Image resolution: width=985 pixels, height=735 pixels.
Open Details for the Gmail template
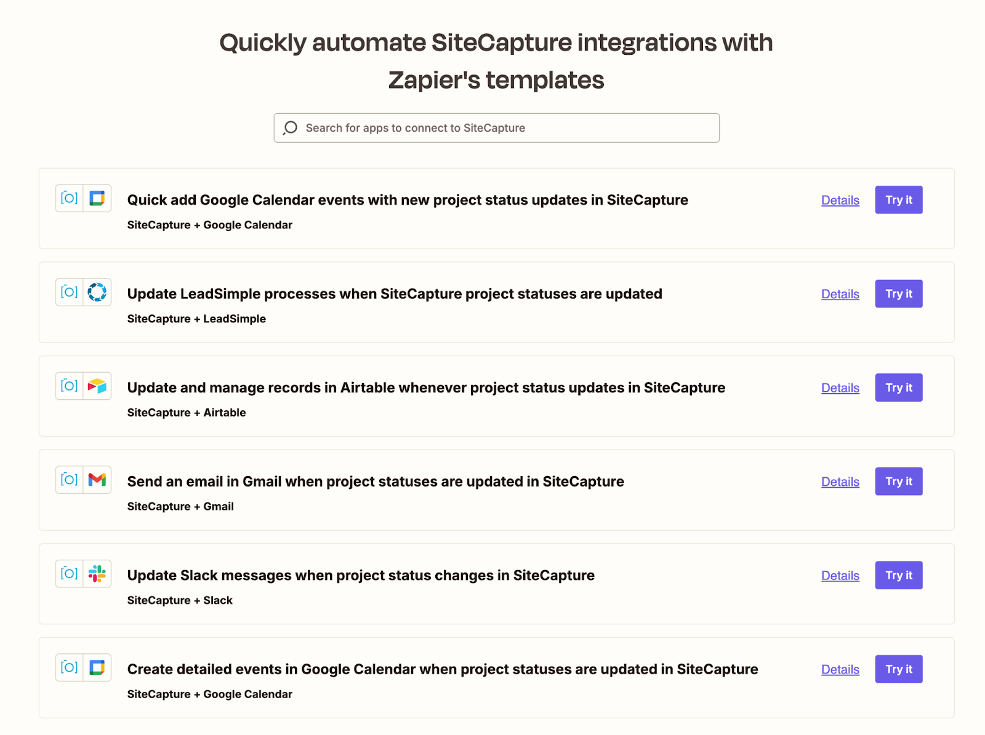pos(840,482)
